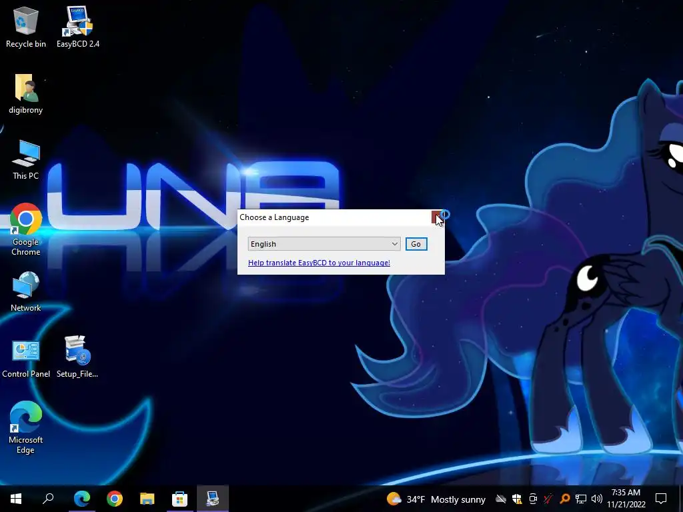Click the Meet Now camera tray icon

[x=533, y=499]
